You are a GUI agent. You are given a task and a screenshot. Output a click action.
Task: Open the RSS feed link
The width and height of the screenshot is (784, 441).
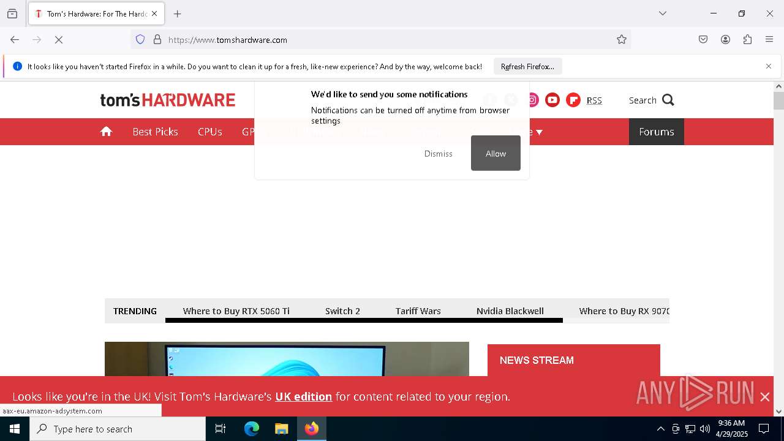(x=594, y=100)
